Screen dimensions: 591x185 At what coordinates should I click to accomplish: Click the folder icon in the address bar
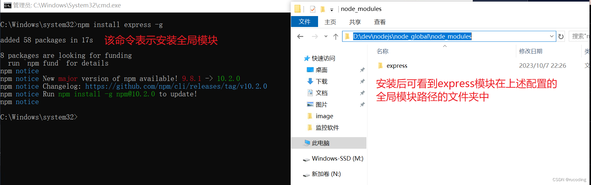pyautogui.click(x=347, y=36)
